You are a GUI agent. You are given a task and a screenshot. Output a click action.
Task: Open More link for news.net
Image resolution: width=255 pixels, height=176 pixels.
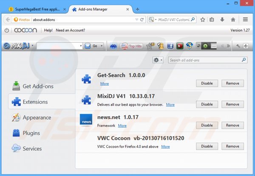coord(122,126)
